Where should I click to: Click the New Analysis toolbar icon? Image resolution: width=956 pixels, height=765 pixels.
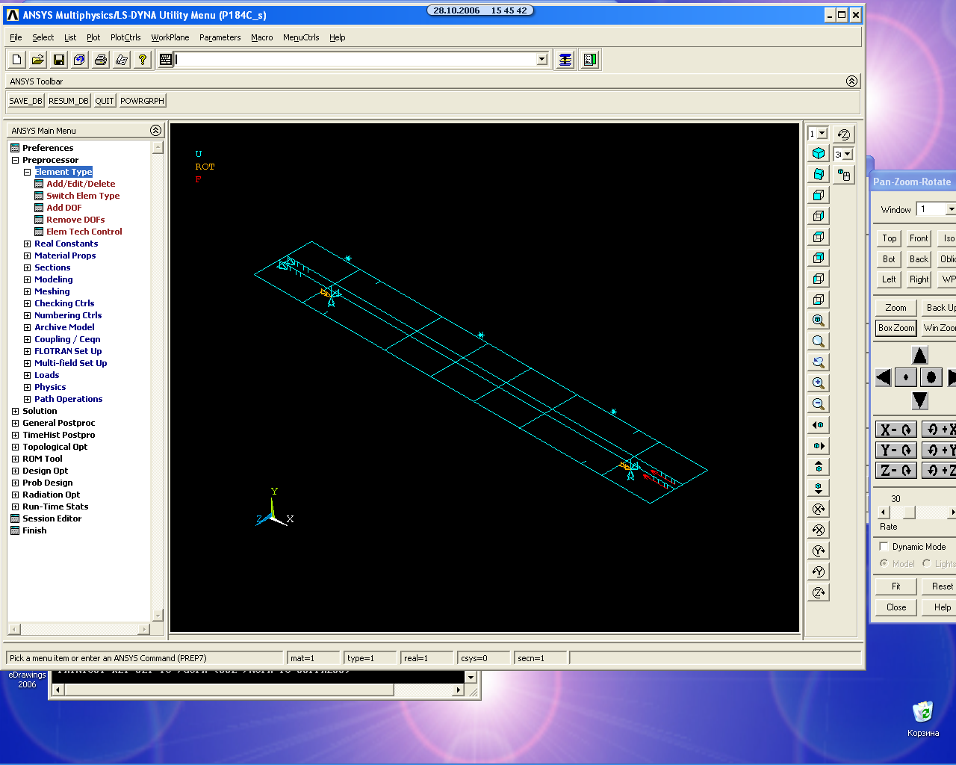(x=17, y=60)
